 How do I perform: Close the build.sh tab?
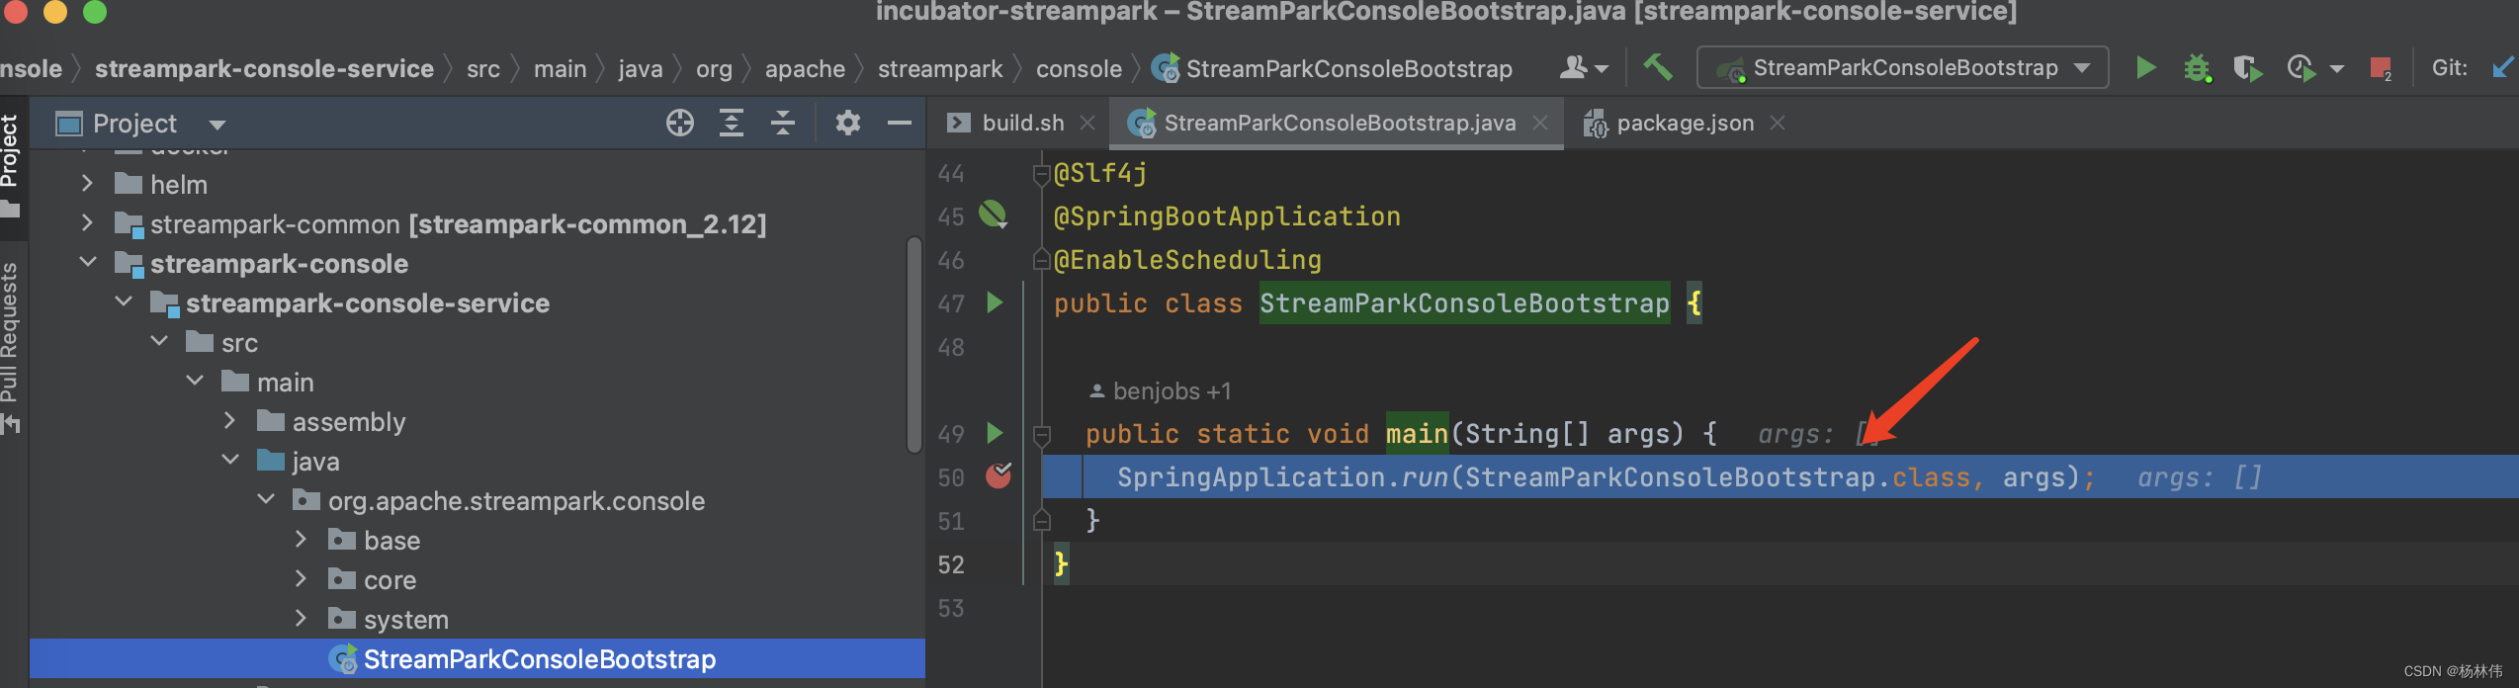pyautogui.click(x=1087, y=123)
